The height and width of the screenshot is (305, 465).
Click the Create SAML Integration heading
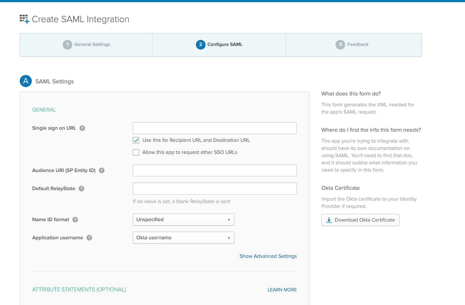tap(81, 19)
